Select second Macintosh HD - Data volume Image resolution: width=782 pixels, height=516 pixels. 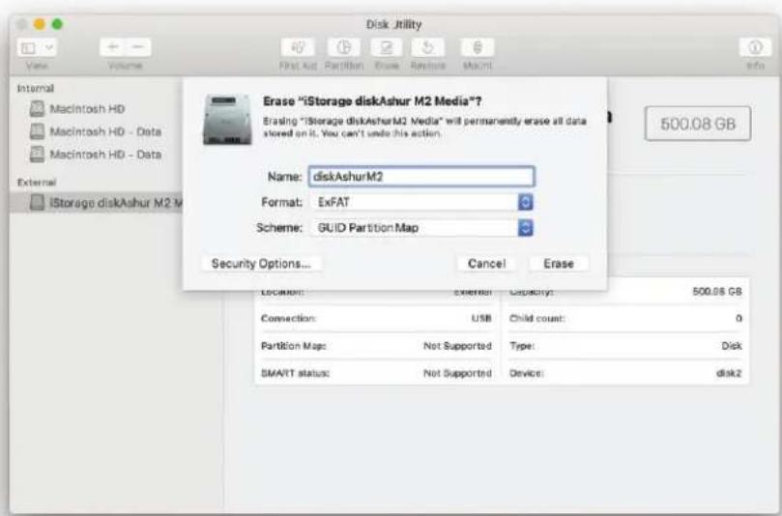(x=96, y=155)
